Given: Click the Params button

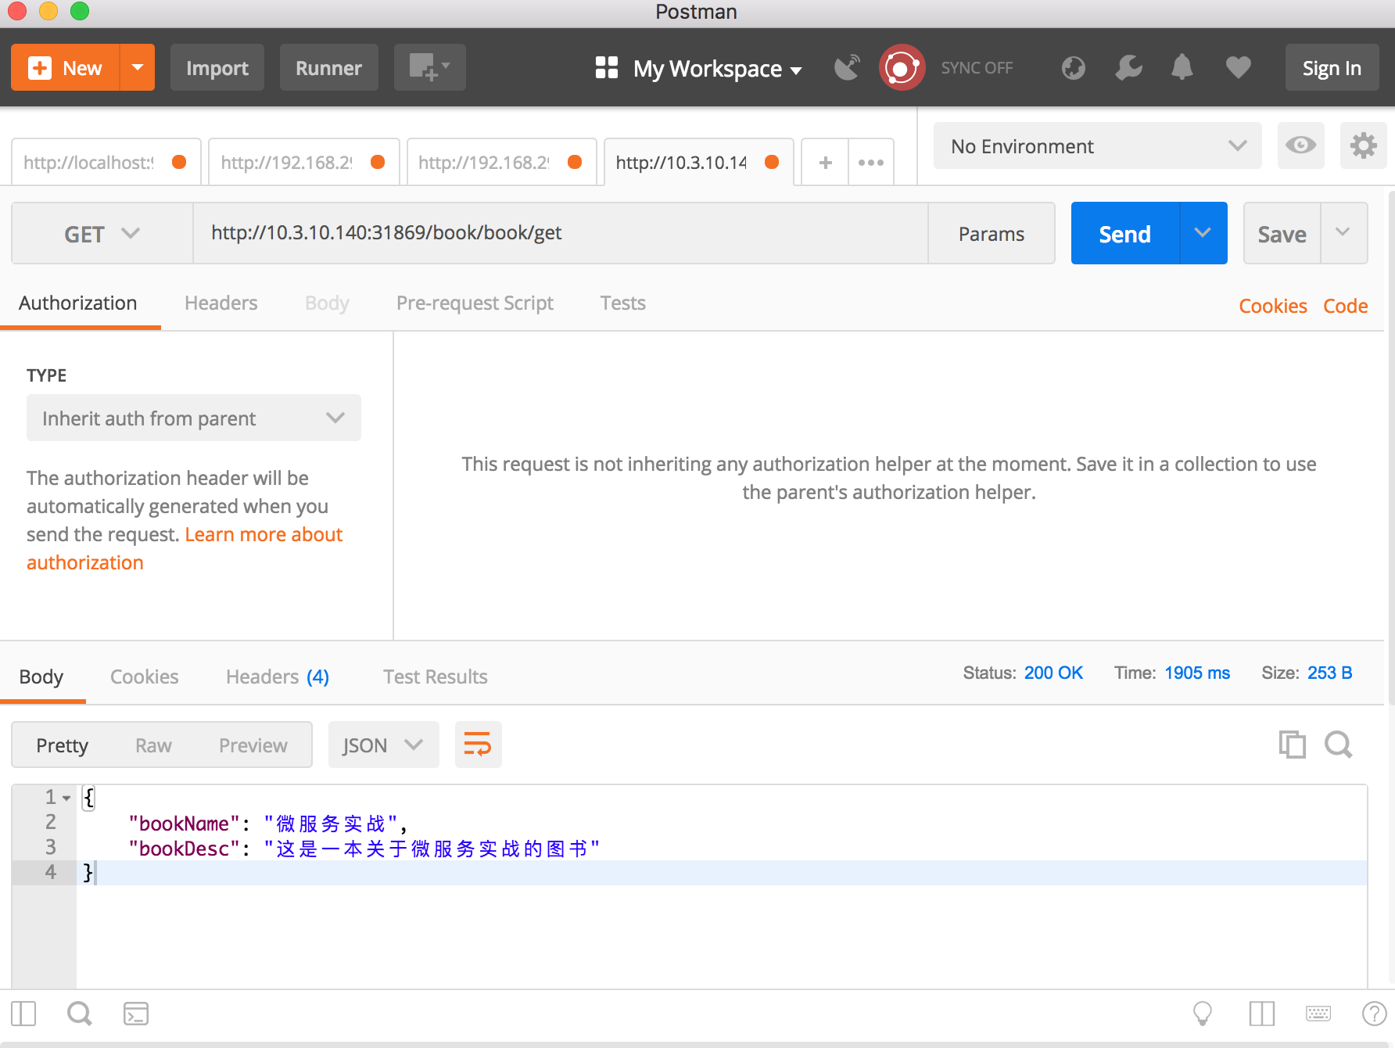Looking at the screenshot, I should (x=992, y=233).
